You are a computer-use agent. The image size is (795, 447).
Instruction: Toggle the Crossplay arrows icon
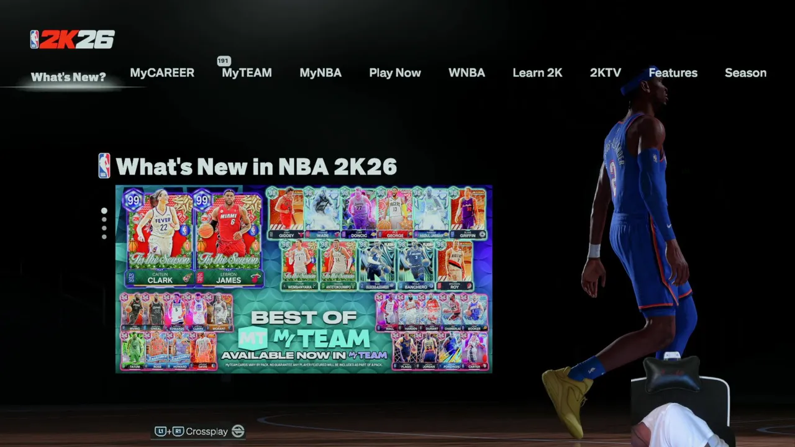(x=238, y=431)
